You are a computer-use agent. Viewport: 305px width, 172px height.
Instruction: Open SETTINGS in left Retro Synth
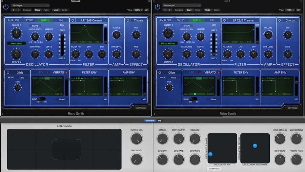coord(141,108)
